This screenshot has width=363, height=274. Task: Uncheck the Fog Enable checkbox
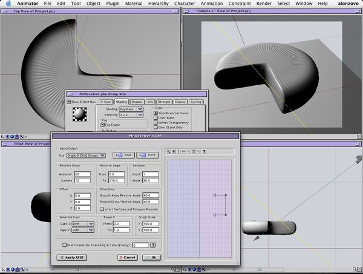point(102,124)
